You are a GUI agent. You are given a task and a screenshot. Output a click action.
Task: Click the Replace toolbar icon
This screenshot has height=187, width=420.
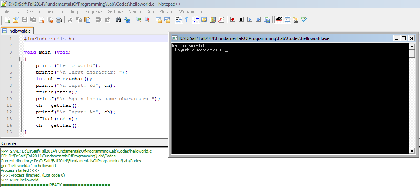[127, 20]
